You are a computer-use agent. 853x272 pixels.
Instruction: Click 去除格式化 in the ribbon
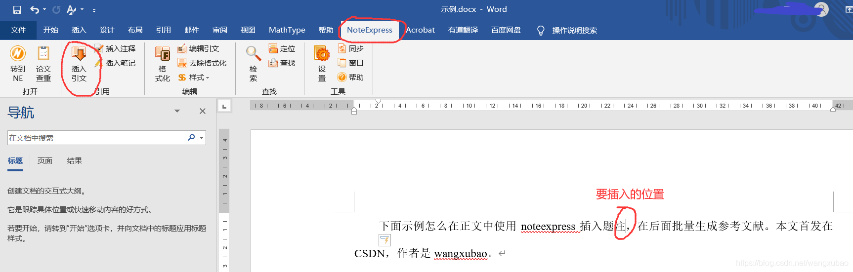click(202, 63)
